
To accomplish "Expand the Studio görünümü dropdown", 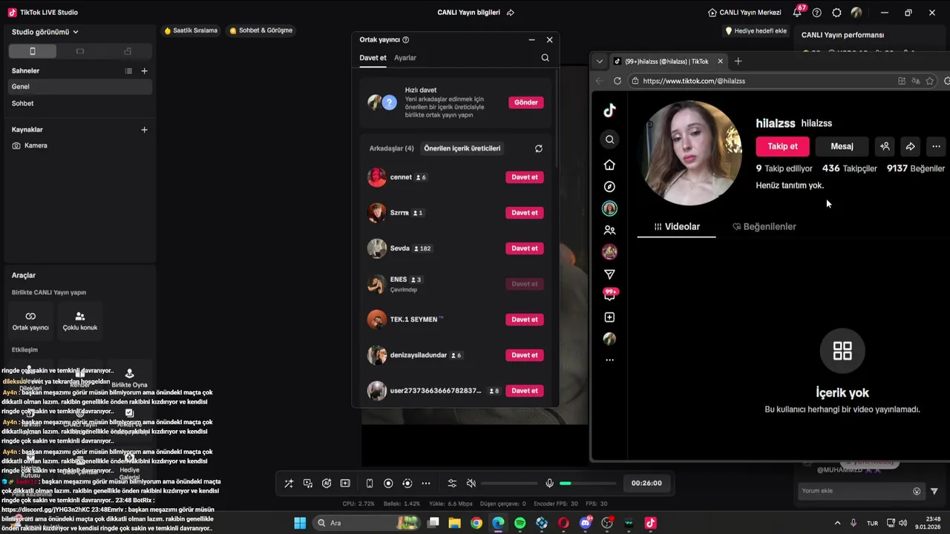I will point(45,32).
